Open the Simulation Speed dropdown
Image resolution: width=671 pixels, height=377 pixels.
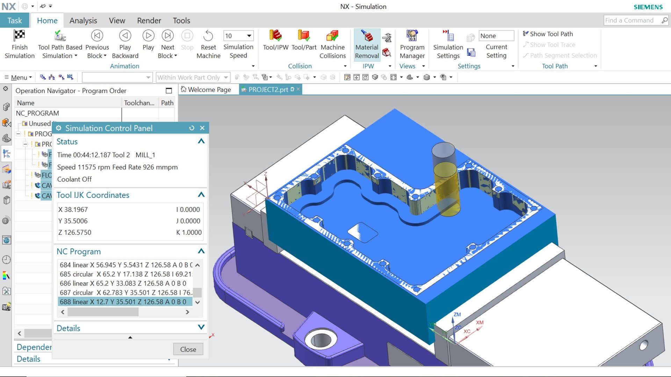249,36
